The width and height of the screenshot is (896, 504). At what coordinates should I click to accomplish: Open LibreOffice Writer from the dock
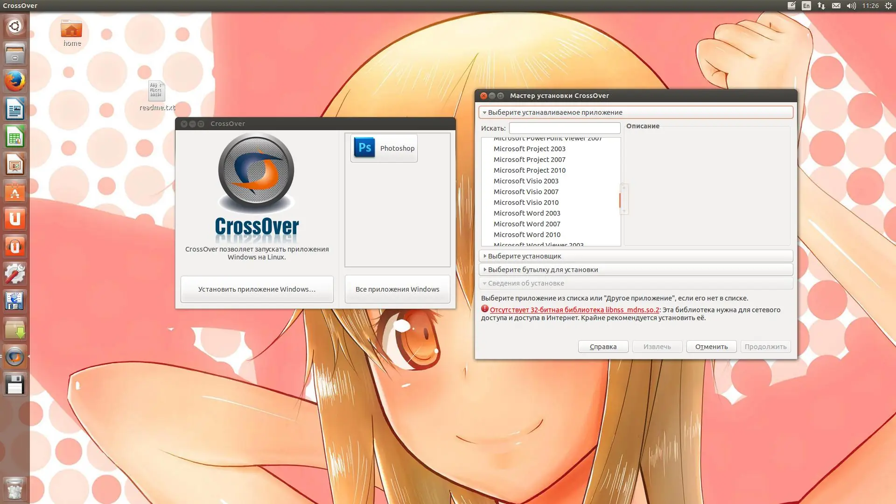(x=14, y=109)
